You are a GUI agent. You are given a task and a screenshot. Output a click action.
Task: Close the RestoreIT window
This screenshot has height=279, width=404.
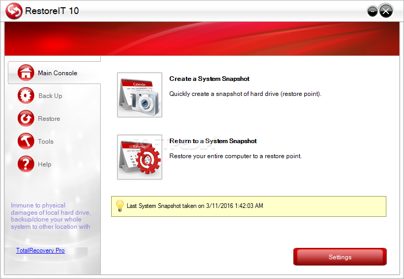click(x=386, y=11)
